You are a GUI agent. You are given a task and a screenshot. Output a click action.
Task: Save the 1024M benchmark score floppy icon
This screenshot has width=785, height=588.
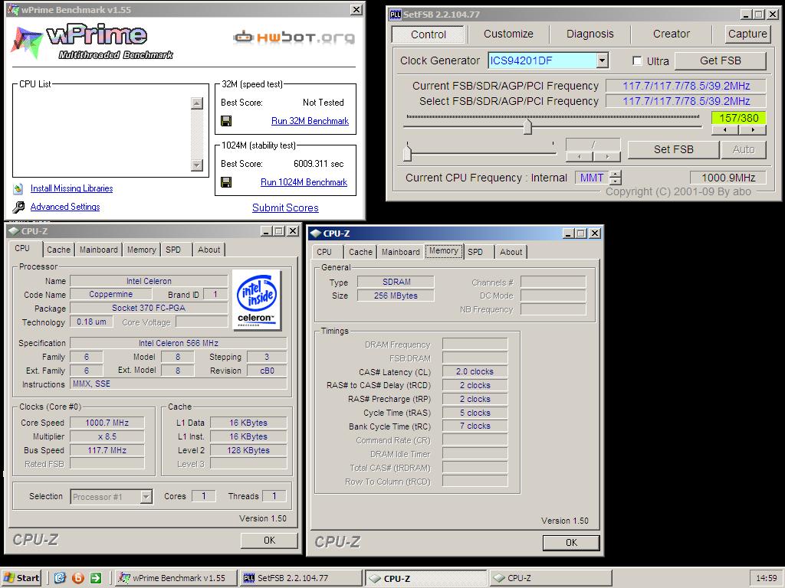(x=226, y=182)
